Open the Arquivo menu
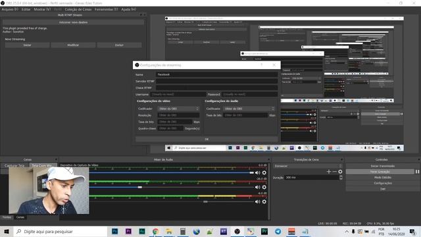Image resolution: width=421 pixels, height=237 pixels. [10, 9]
